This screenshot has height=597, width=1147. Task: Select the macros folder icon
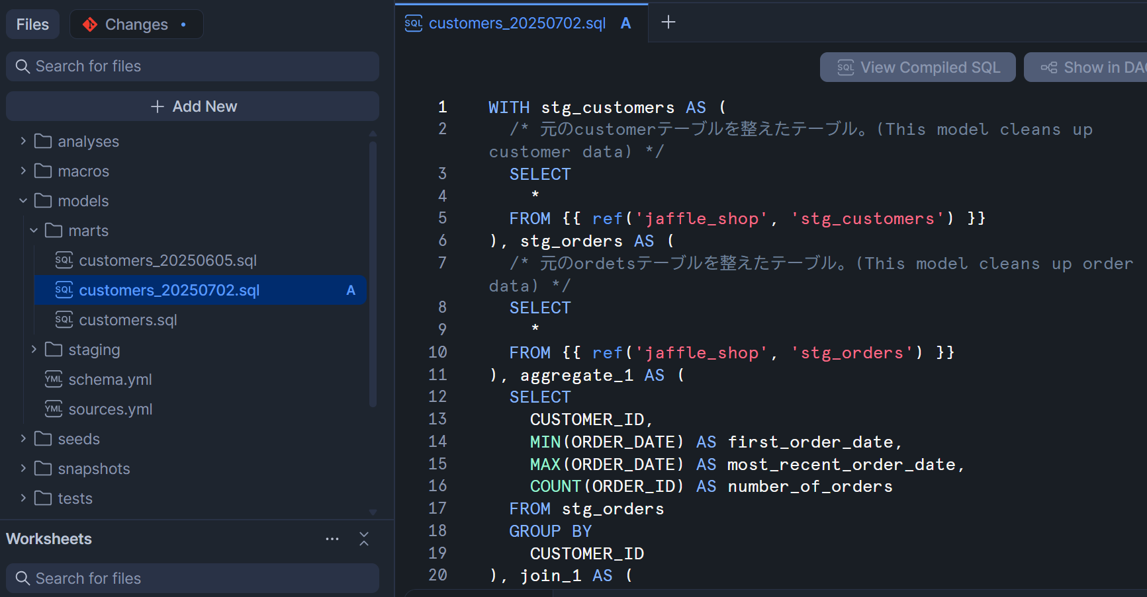pyautogui.click(x=43, y=171)
